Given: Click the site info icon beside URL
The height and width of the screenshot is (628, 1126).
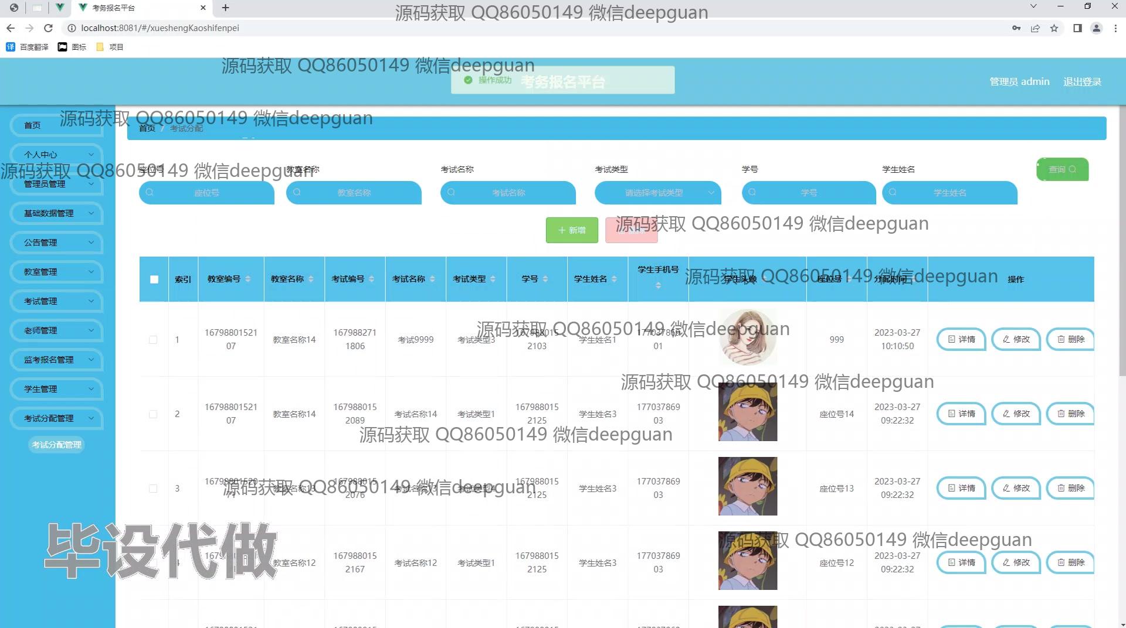Looking at the screenshot, I should pos(71,28).
